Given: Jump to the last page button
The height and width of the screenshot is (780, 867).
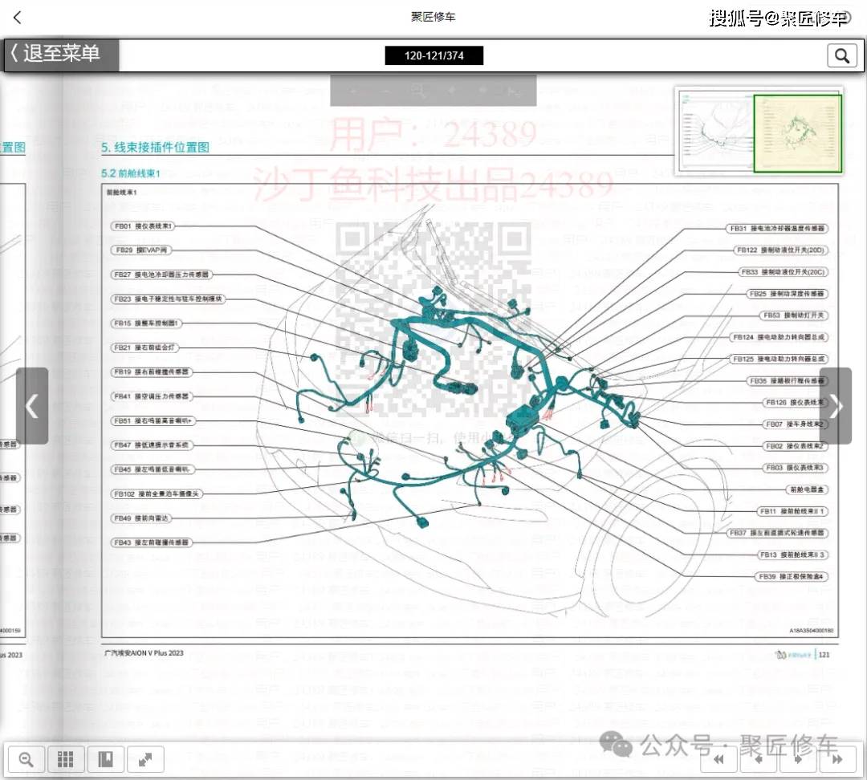Looking at the screenshot, I should click(837, 759).
